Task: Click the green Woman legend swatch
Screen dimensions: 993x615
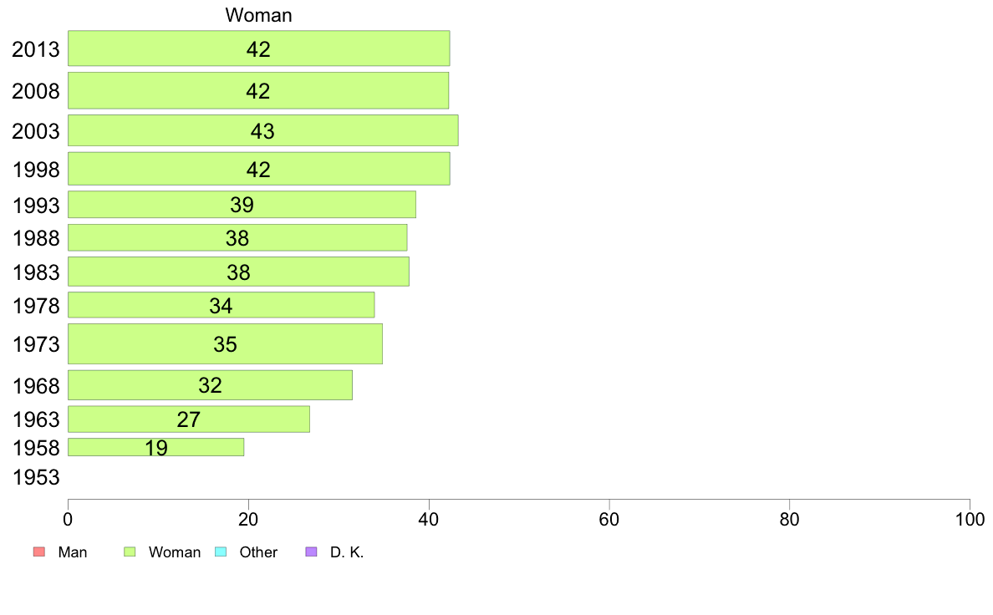Action: [x=130, y=551]
